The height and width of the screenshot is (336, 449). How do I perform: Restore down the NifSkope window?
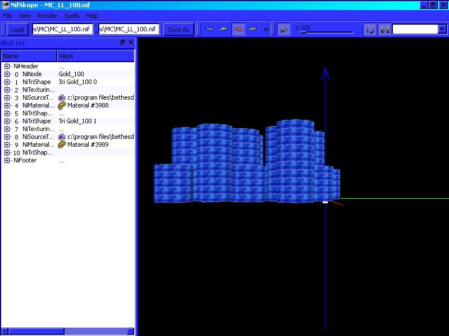(x=433, y=5)
